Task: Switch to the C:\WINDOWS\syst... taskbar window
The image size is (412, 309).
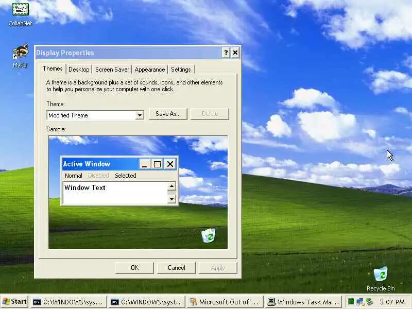Action: click(x=147, y=302)
